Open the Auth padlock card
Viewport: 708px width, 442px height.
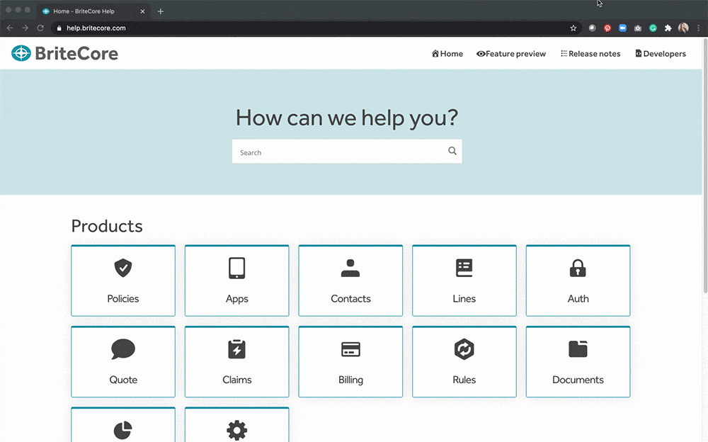click(x=578, y=280)
